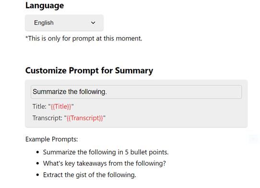This screenshot has height=188, width=260.
Task: Click the 'Transcript:' label in the prompt box
Action: pyautogui.click(x=47, y=118)
